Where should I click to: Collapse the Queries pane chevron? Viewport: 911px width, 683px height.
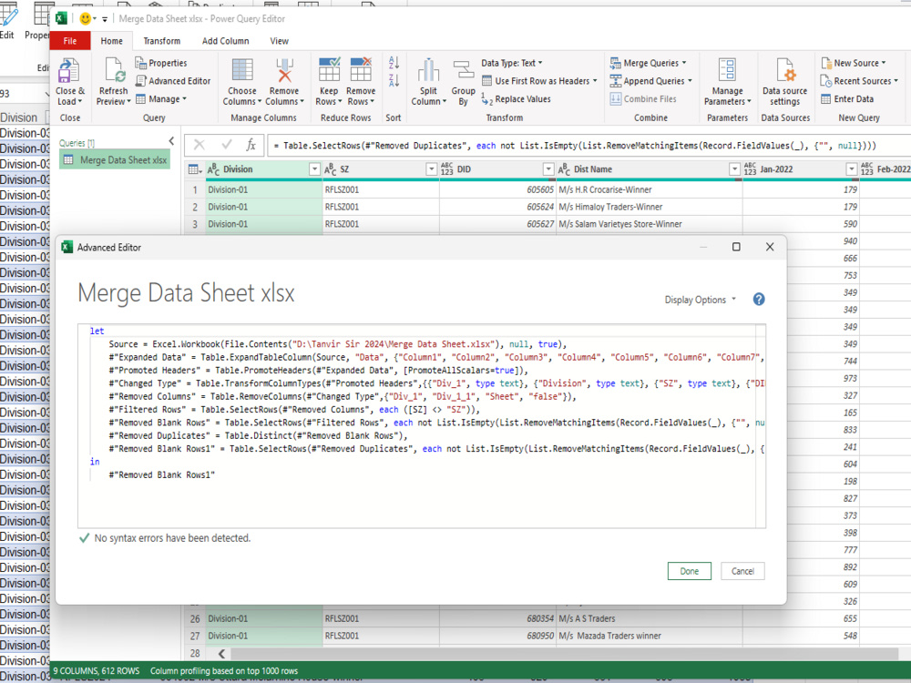point(171,141)
